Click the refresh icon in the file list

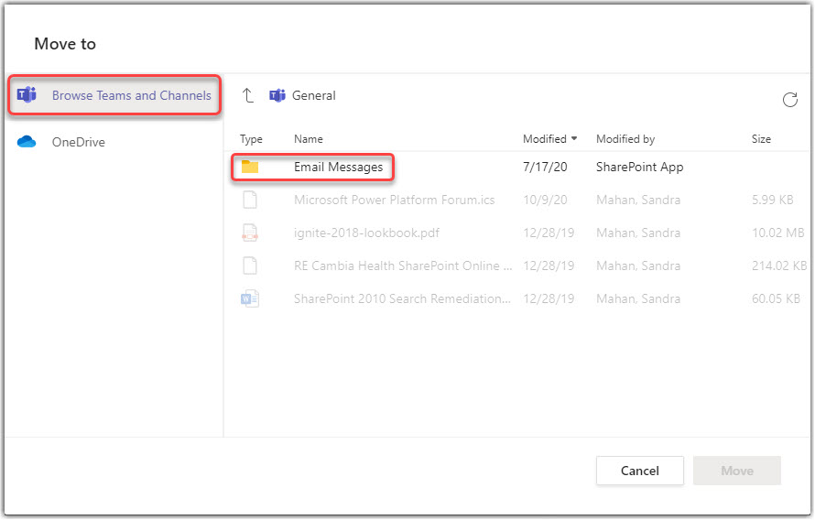coord(789,100)
